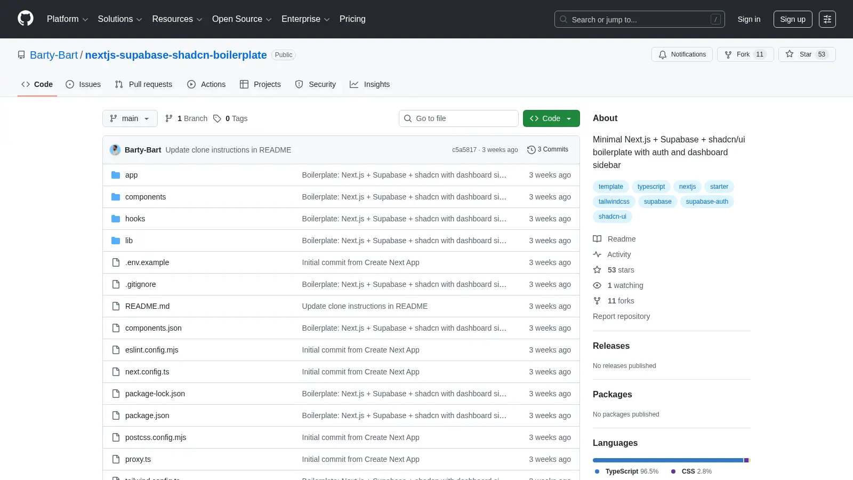853x480 pixels.
Task: Open postcss.config.mjs file
Action: [156, 437]
